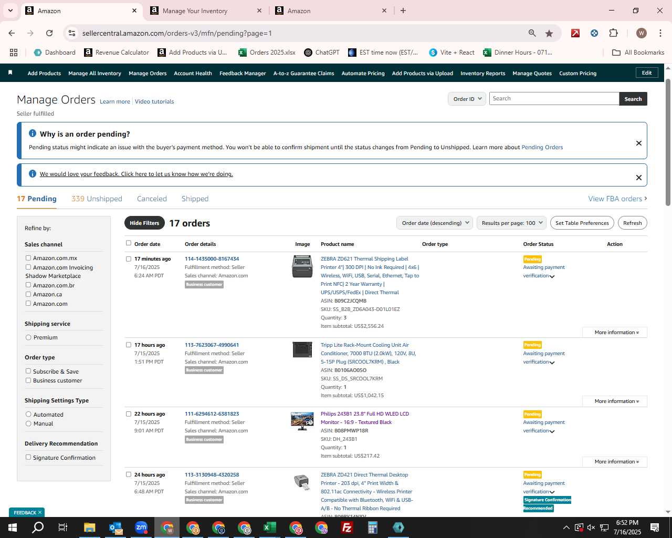This screenshot has height=538, width=672.
Task: Check the Amazon.com.br sales channel filter
Action: 28,285
